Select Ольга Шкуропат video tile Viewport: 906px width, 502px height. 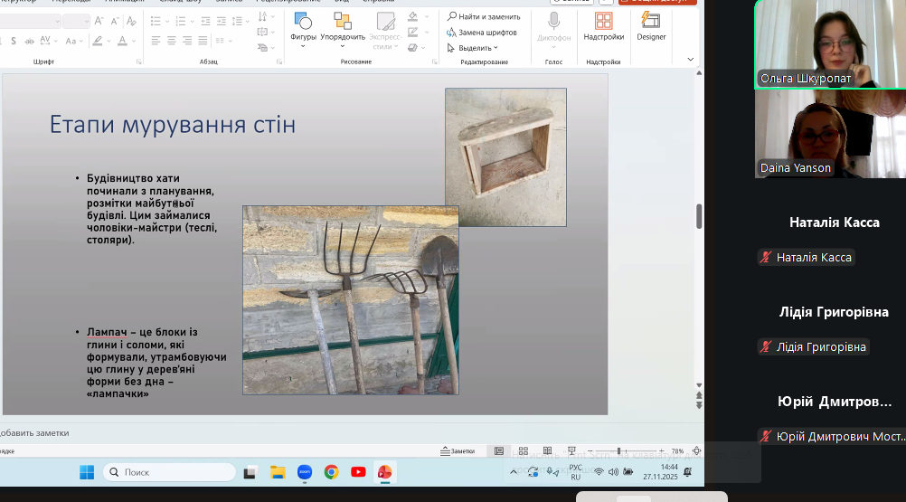(830, 43)
